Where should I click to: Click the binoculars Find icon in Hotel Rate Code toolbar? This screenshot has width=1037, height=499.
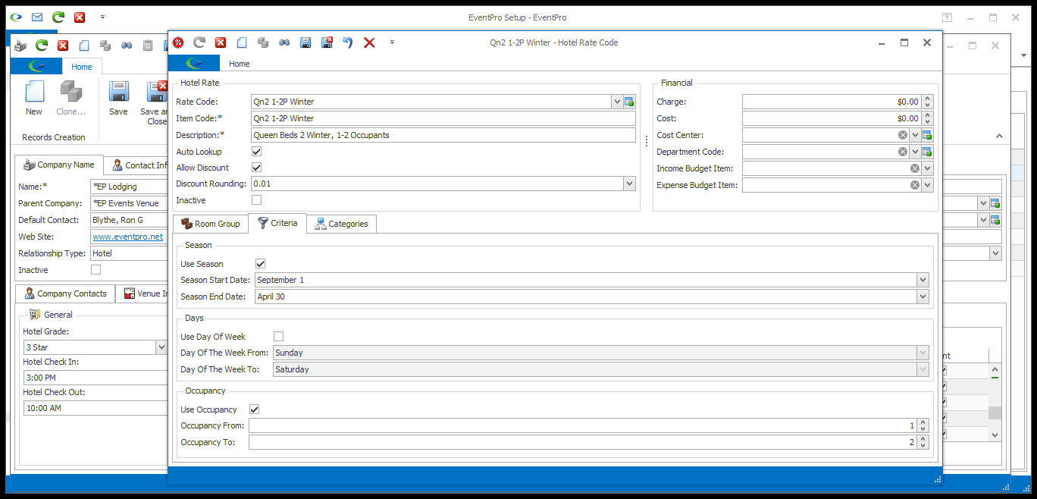pyautogui.click(x=284, y=43)
